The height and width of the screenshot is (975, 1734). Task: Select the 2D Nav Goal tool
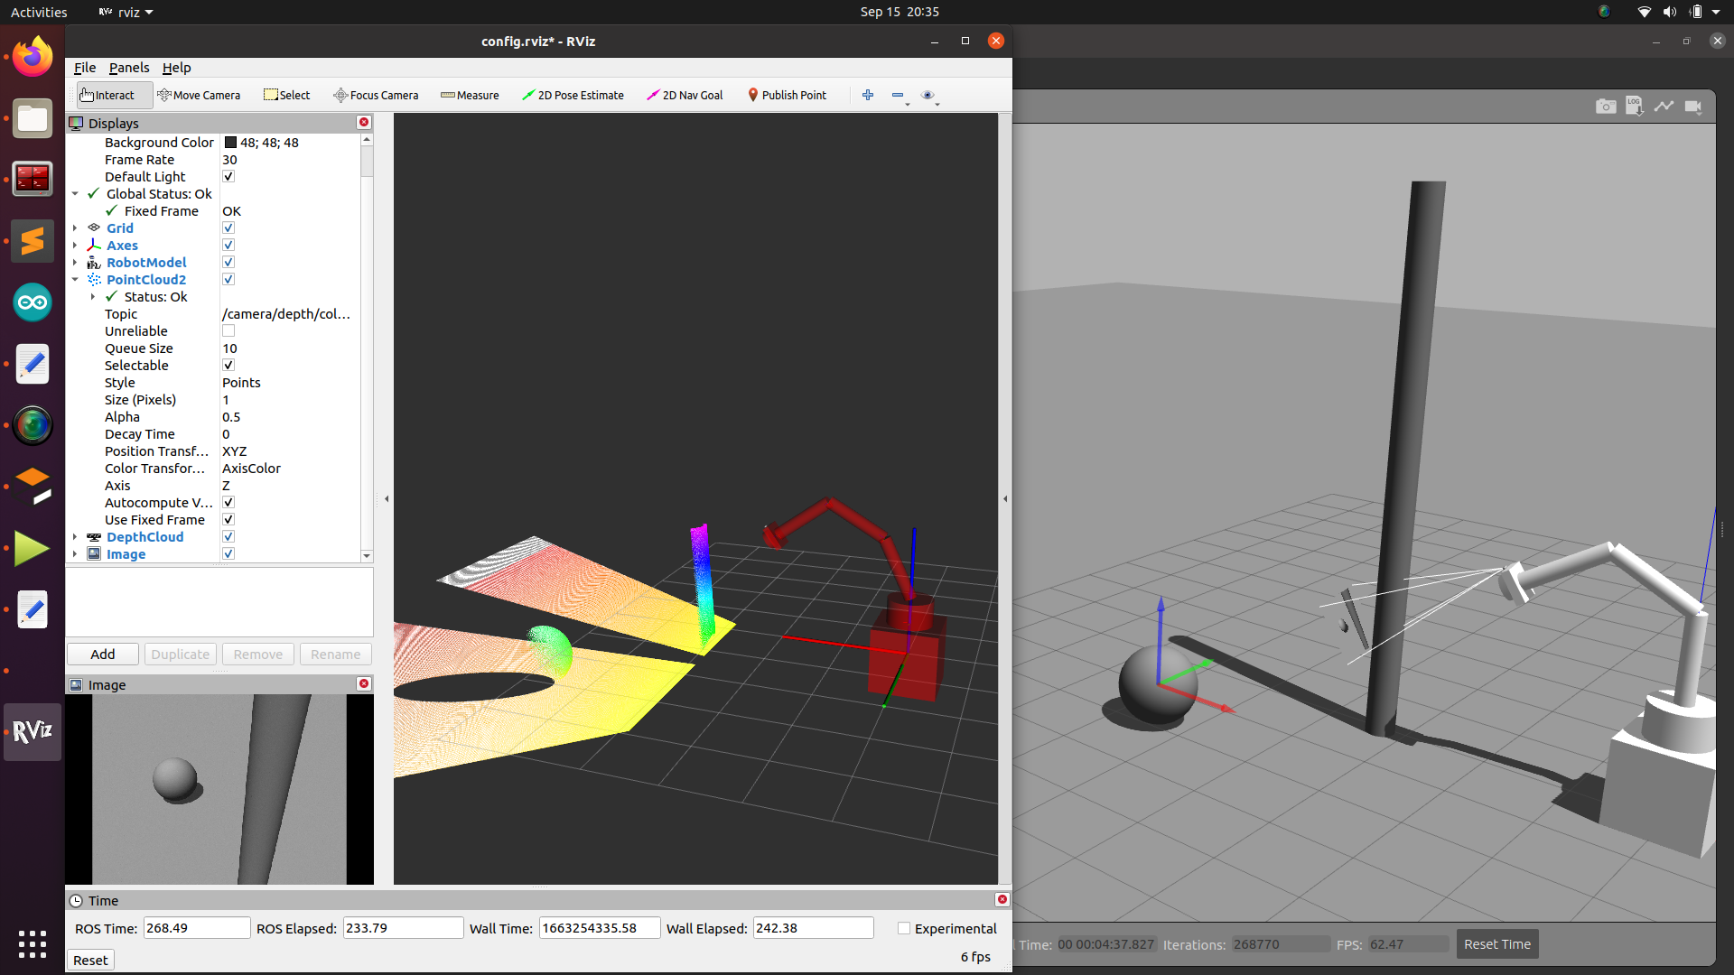pos(685,95)
